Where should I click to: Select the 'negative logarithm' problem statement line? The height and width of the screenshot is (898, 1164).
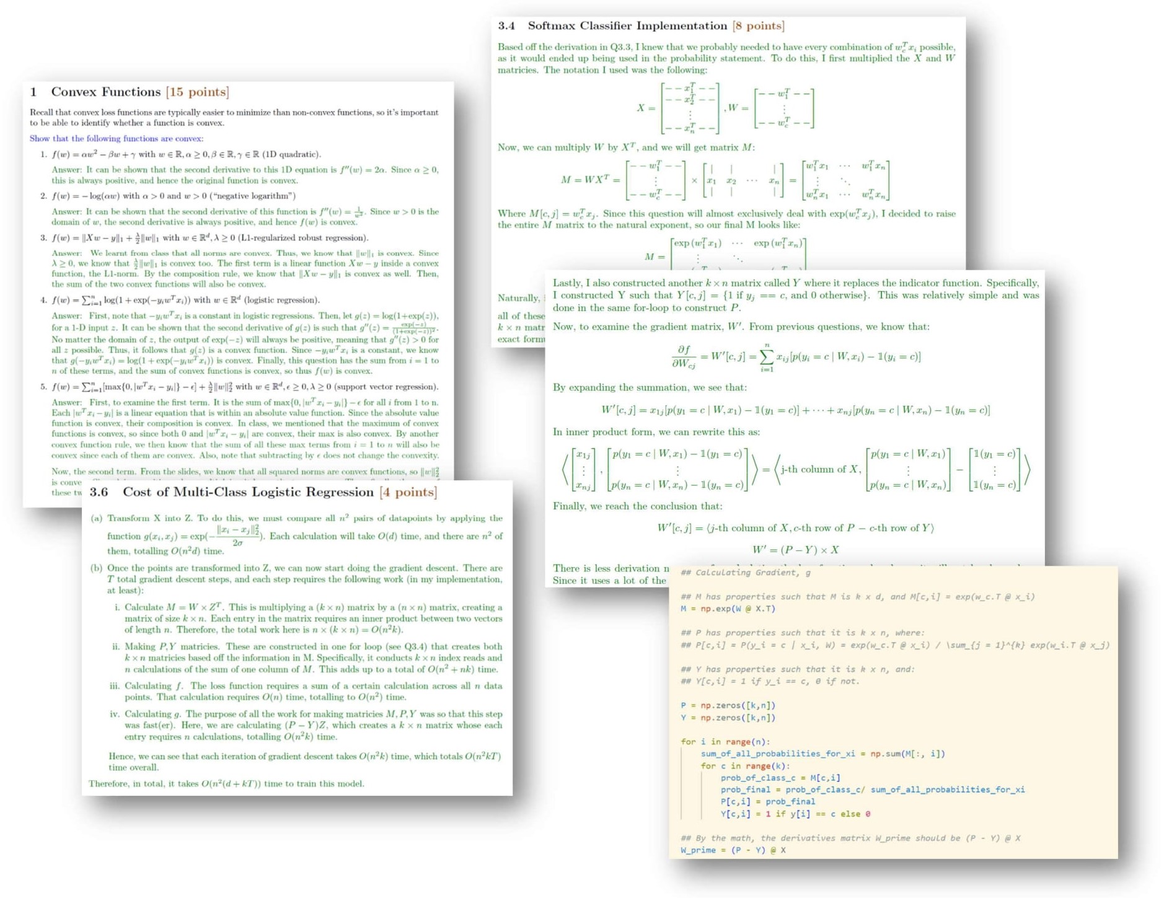click(169, 196)
